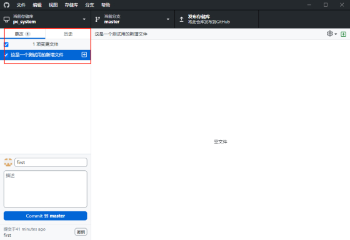Click the upload arrow publish icon

[181, 19]
